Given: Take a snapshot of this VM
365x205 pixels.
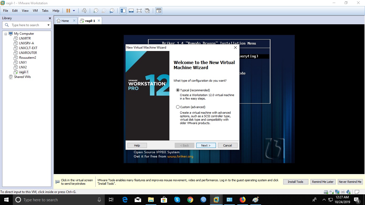Looking at the screenshot, I should 95,11.
